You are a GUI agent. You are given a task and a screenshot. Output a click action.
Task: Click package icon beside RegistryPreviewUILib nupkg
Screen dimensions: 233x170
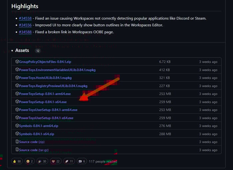pyautogui.click(x=17, y=85)
